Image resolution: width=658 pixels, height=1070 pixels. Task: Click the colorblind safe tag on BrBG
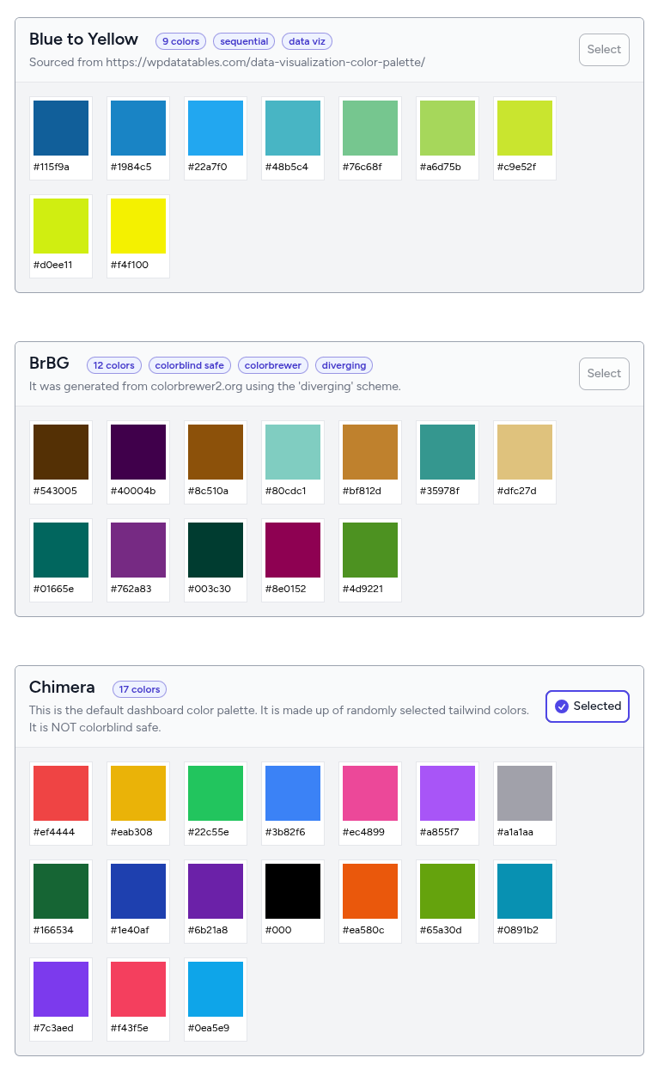point(189,365)
